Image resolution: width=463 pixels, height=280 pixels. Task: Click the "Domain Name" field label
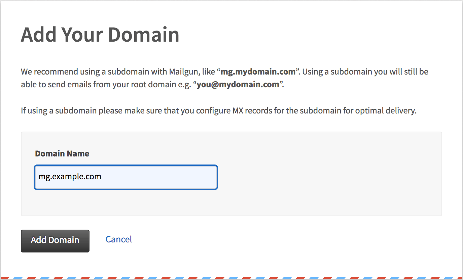coord(62,153)
